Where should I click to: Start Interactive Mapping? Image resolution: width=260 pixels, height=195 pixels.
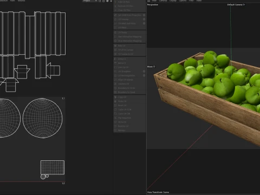tap(129, 37)
